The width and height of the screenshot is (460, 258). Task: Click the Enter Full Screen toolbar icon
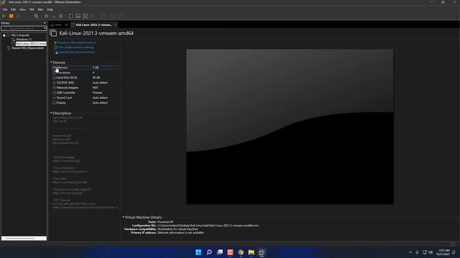(85, 16)
